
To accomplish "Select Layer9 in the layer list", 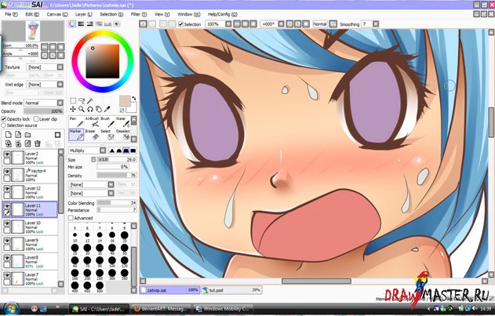I will click(30, 245).
